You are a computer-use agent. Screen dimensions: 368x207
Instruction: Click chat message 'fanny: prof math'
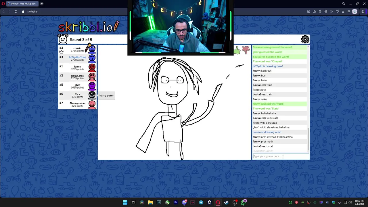click(x=263, y=141)
